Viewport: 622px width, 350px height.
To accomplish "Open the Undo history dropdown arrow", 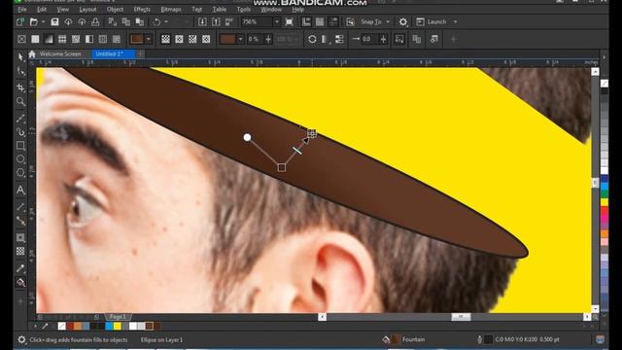I will pyautogui.click(x=166, y=21).
